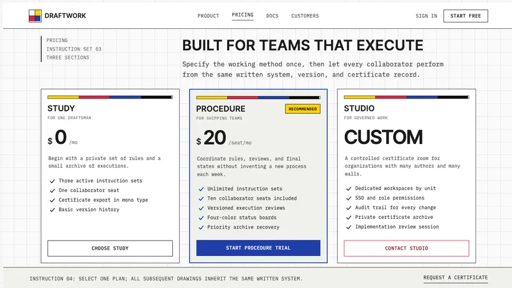Viewport: 512px width, 288px height.
Task: Click checkmark beside Certificate export in mono type
Action: pos(52,200)
